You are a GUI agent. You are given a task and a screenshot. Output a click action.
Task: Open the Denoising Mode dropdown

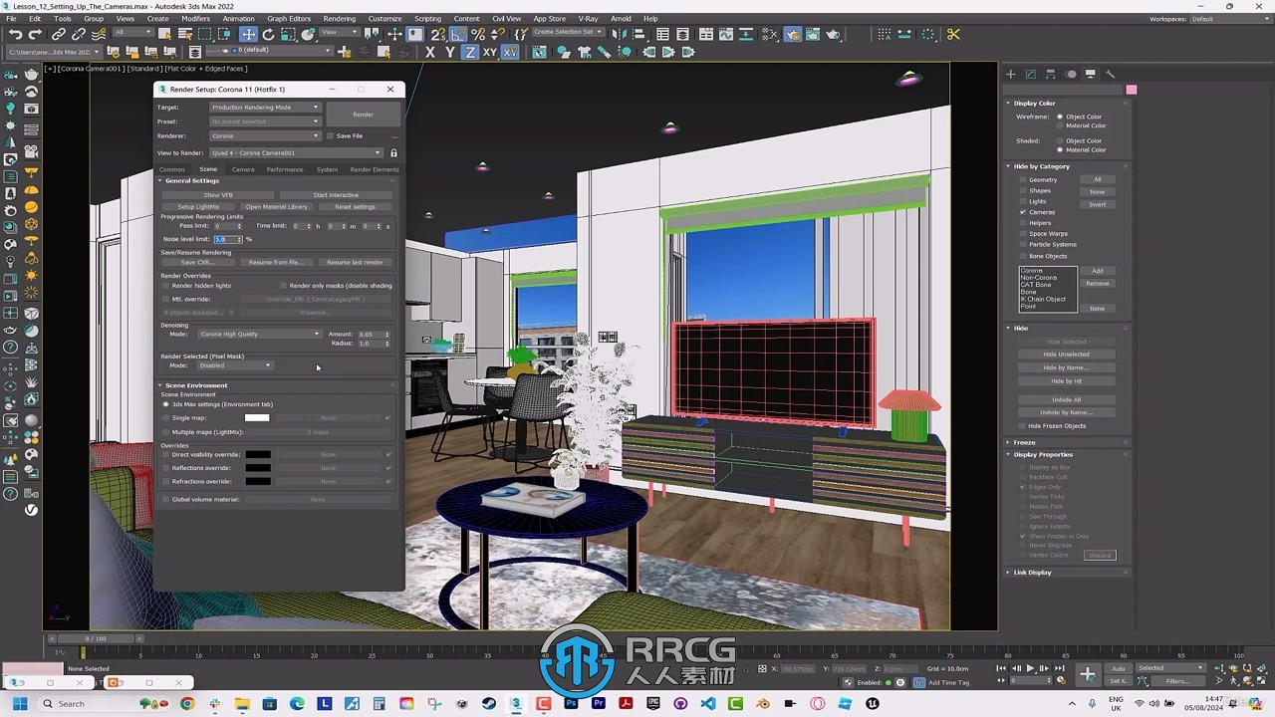pos(259,335)
